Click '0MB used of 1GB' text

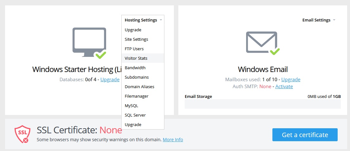point(324,96)
